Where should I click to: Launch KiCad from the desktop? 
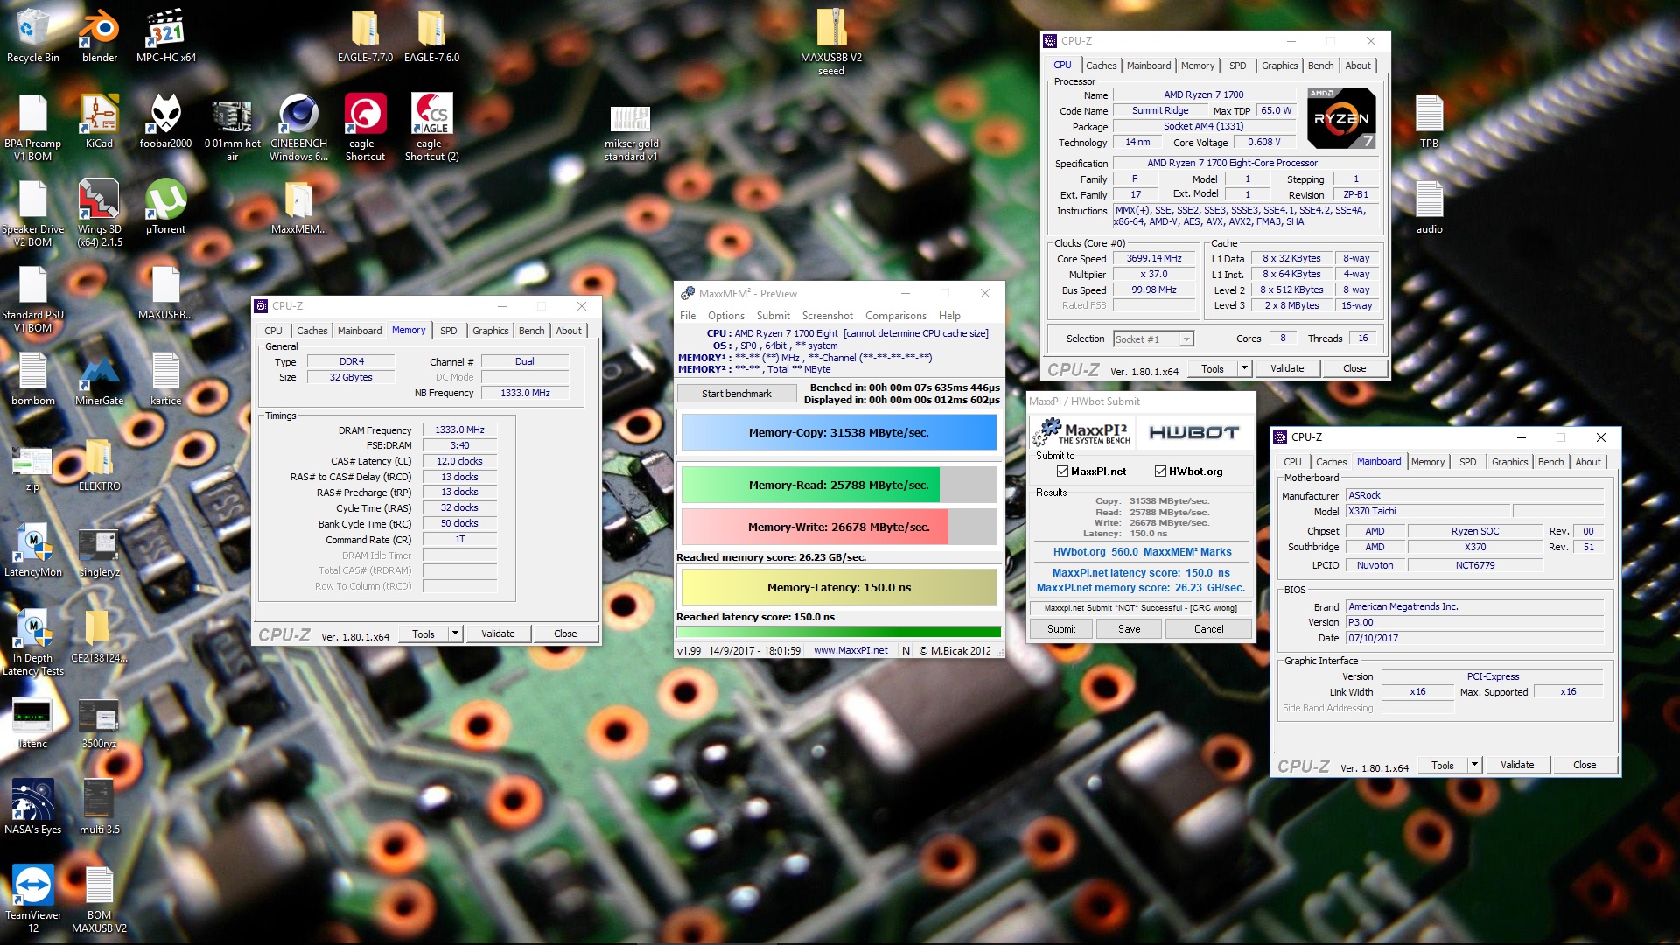[x=99, y=122]
